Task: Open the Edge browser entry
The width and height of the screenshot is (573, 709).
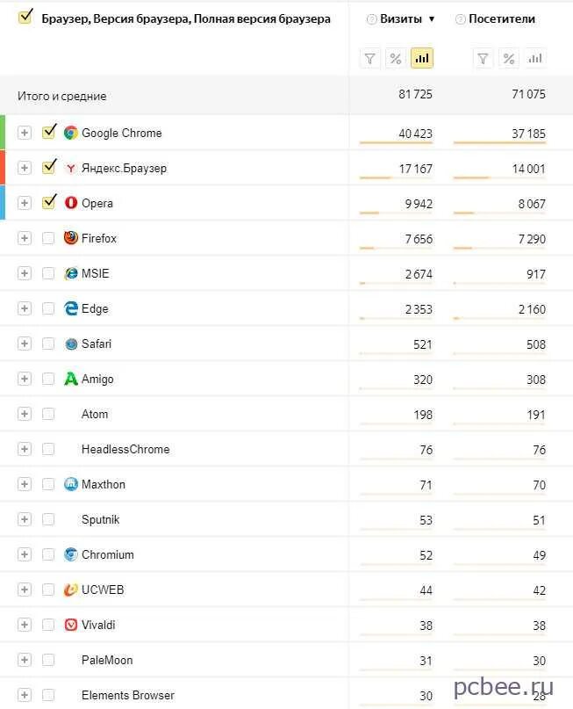Action: pos(95,308)
